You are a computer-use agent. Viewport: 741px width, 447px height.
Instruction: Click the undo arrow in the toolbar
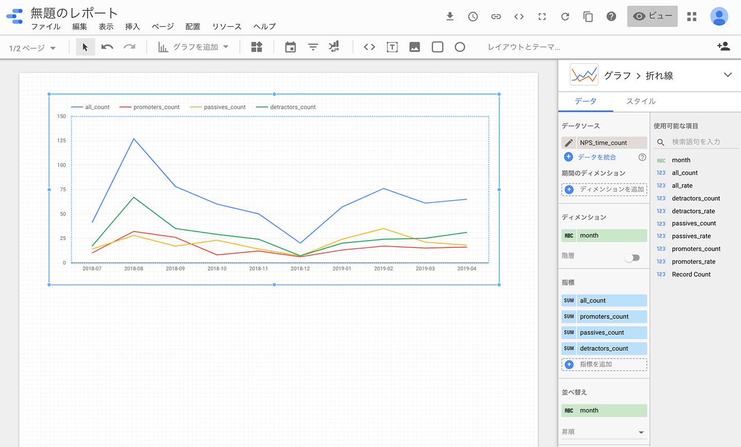tap(107, 47)
